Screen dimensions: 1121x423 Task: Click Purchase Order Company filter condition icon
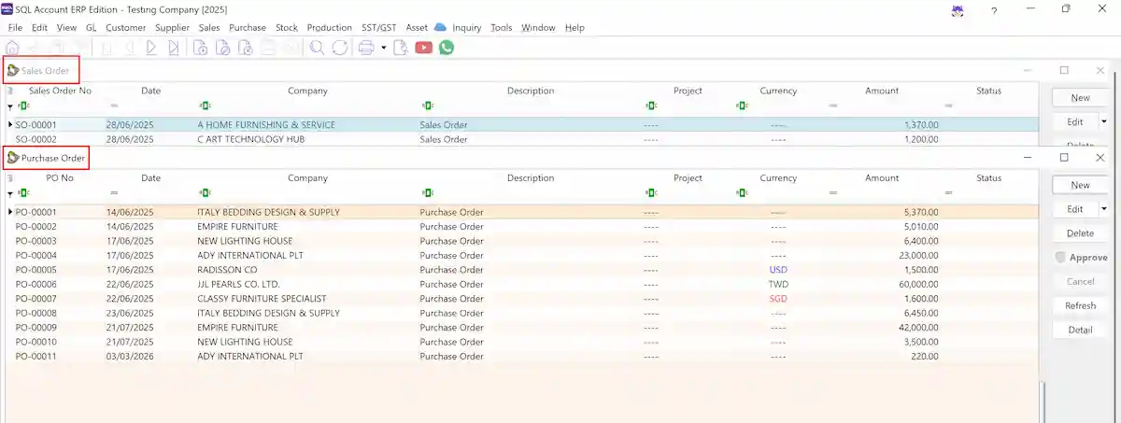click(x=205, y=193)
